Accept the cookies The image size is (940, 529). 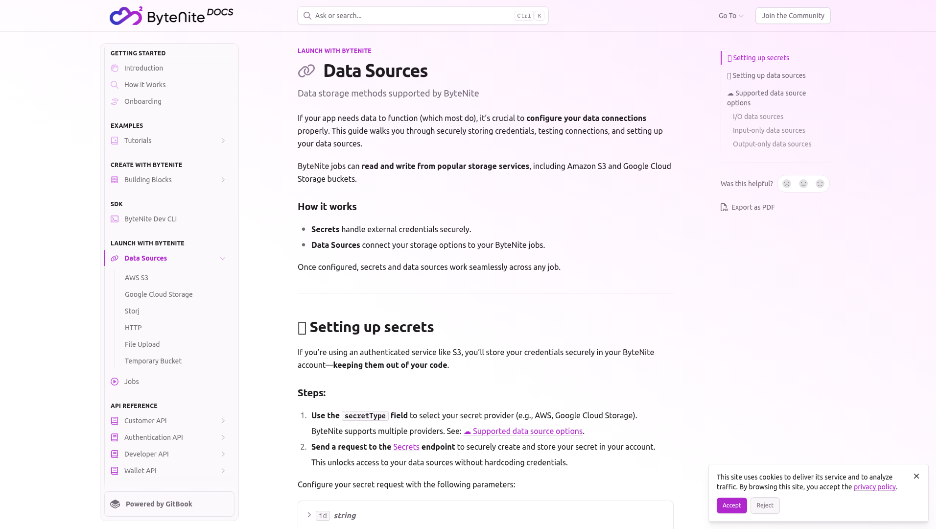pos(732,505)
